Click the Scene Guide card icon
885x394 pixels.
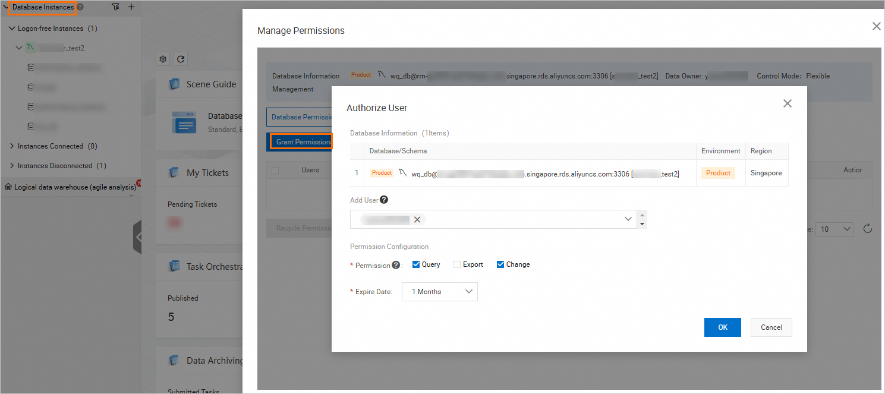(x=174, y=84)
